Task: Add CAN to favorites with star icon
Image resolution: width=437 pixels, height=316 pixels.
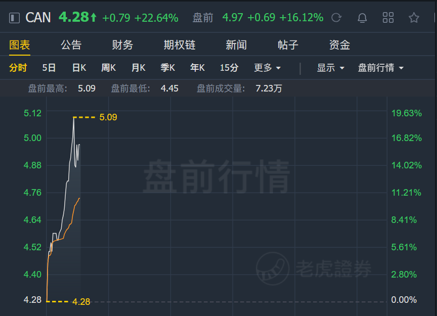Action: coord(414,18)
